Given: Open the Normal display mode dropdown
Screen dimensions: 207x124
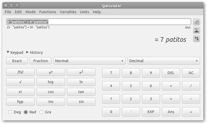Looking at the screenshot, I should [89, 61].
